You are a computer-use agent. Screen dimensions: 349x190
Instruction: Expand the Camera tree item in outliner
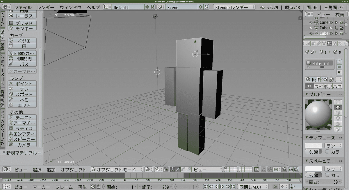pos(311,22)
